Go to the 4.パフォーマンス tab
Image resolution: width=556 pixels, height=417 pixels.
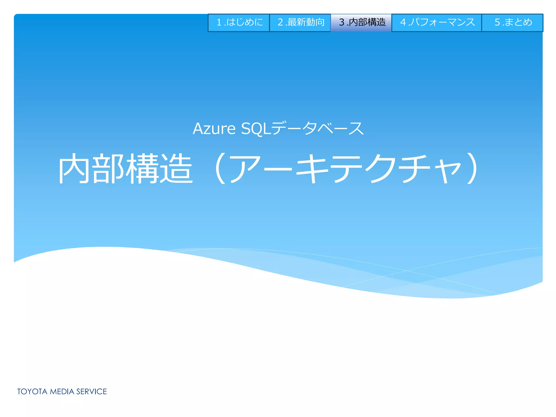tap(437, 23)
